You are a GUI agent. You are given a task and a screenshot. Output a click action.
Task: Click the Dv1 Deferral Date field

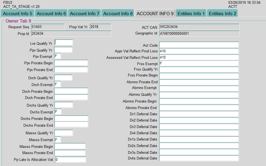point(199,114)
